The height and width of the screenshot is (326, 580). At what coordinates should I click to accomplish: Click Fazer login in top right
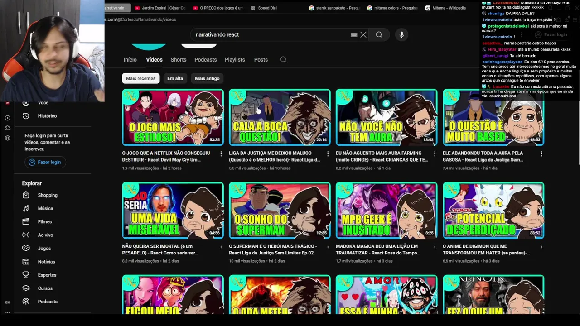point(551,34)
